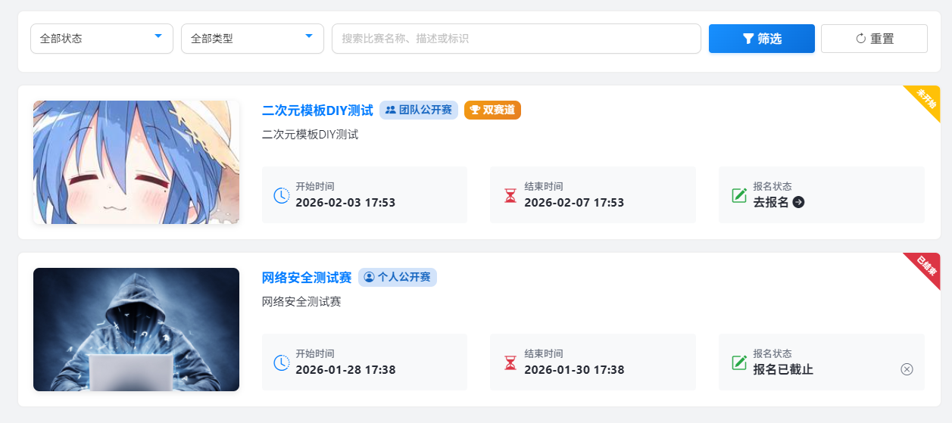Click the clock icon for 2026-02-03 start time
952x423 pixels.
pos(281,195)
